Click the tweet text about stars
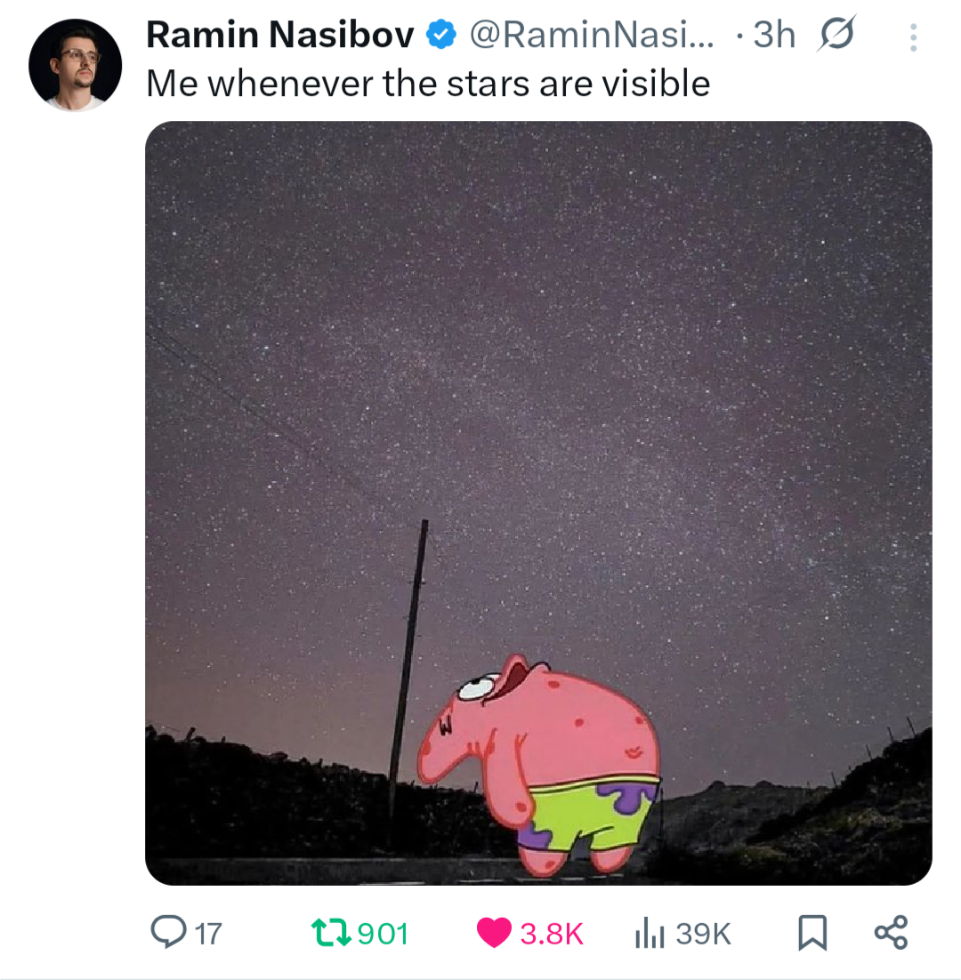Screen dimensions: 961x980 coord(428,83)
